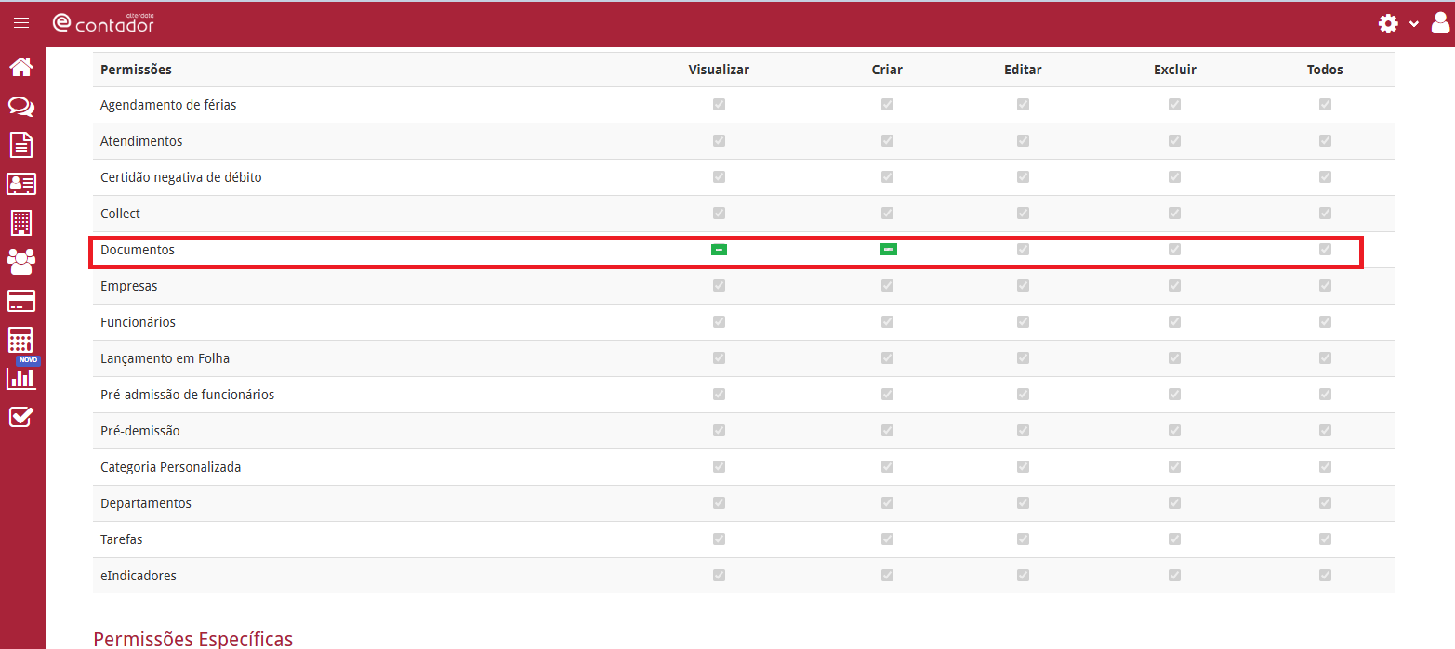The image size is (1455, 649).
Task: Toggle Documentos Criar green checkbox
Action: 888,250
